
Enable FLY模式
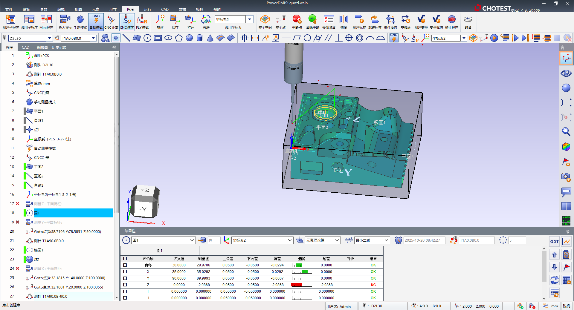click(x=142, y=22)
